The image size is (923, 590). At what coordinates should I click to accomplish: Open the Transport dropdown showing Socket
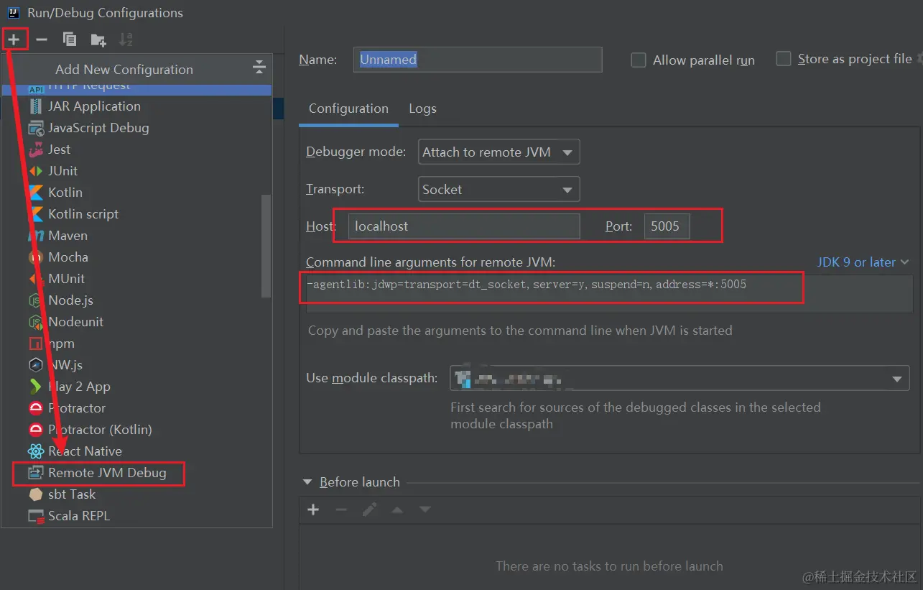(x=498, y=190)
